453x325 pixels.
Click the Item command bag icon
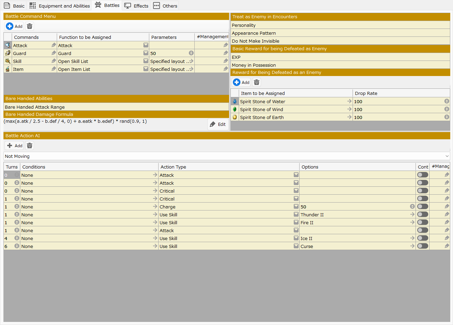[x=8, y=69]
